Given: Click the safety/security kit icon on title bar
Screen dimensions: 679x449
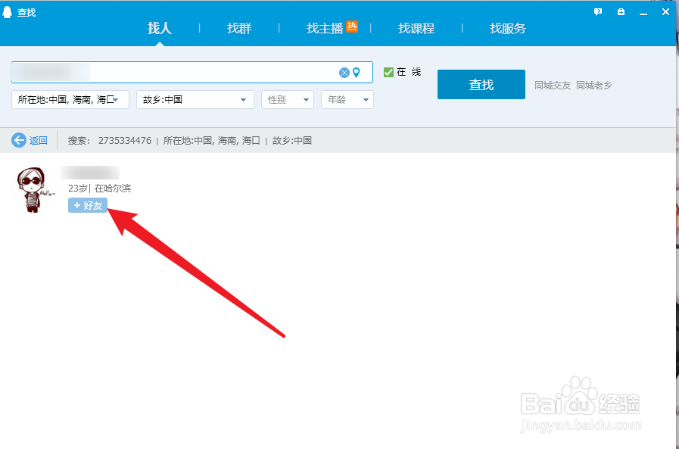Looking at the screenshot, I should pyautogui.click(x=621, y=12).
